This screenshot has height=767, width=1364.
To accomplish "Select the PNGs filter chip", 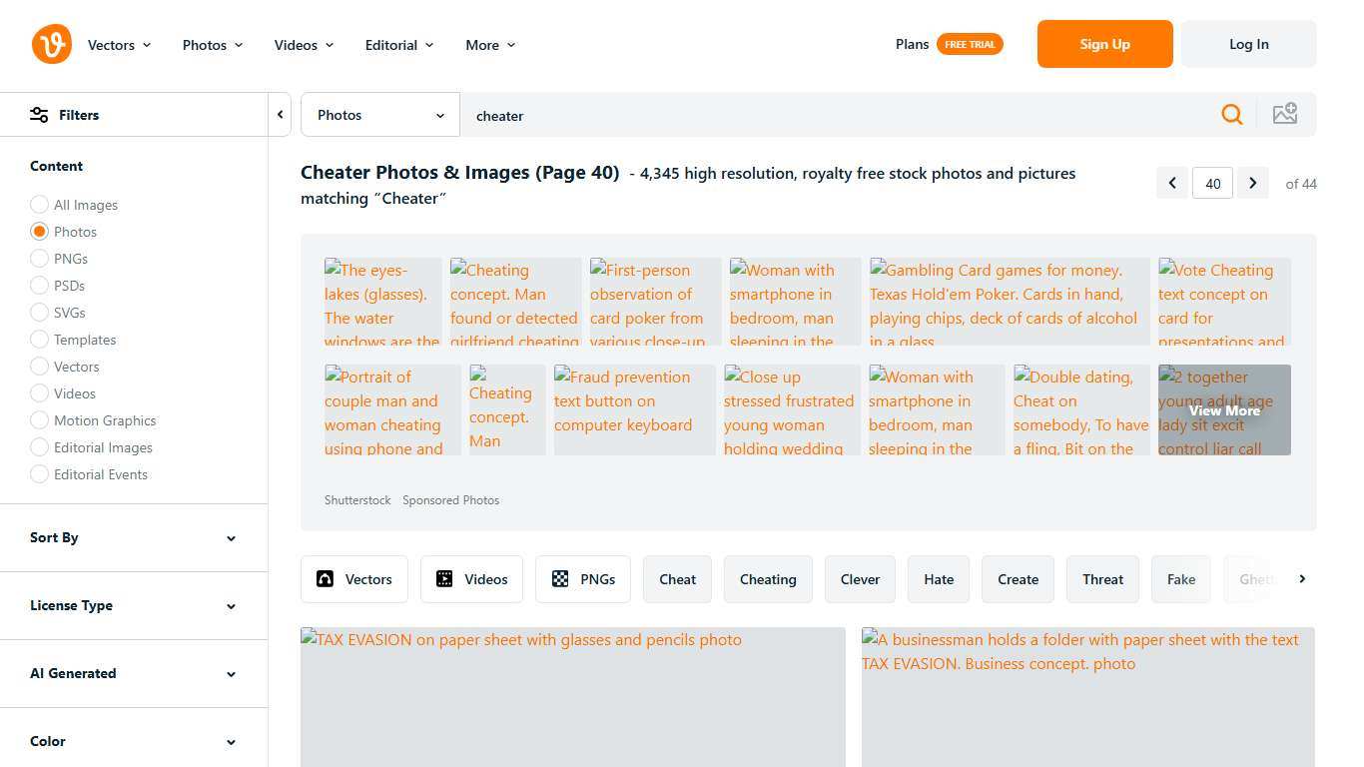I will [x=583, y=579].
